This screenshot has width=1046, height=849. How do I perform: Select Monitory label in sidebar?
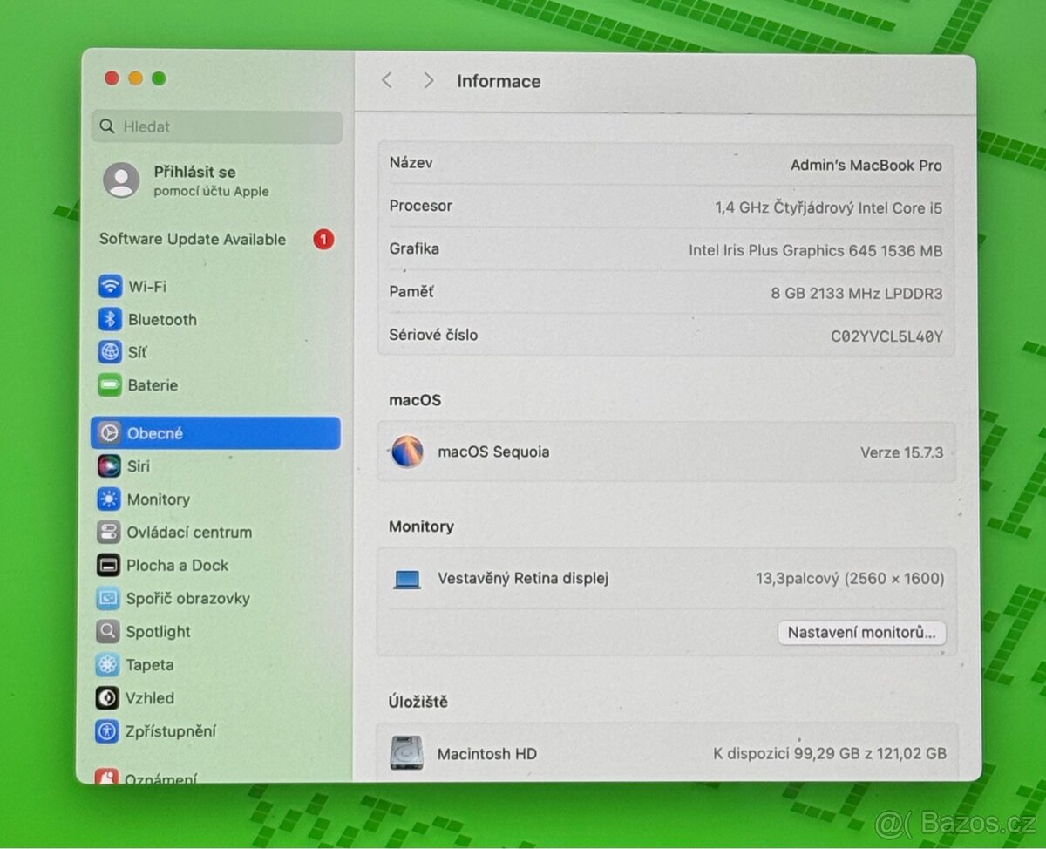point(158,499)
